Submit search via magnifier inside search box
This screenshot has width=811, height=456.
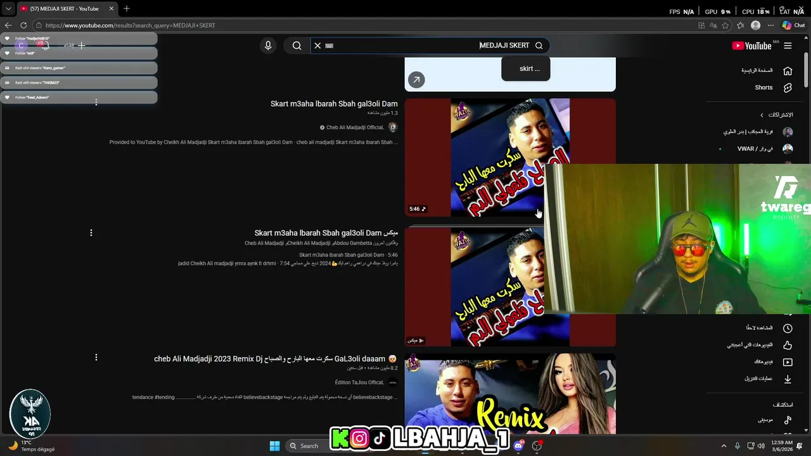tap(539, 46)
